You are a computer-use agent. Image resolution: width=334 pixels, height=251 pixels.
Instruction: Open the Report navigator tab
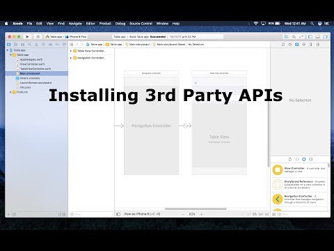[64, 45]
